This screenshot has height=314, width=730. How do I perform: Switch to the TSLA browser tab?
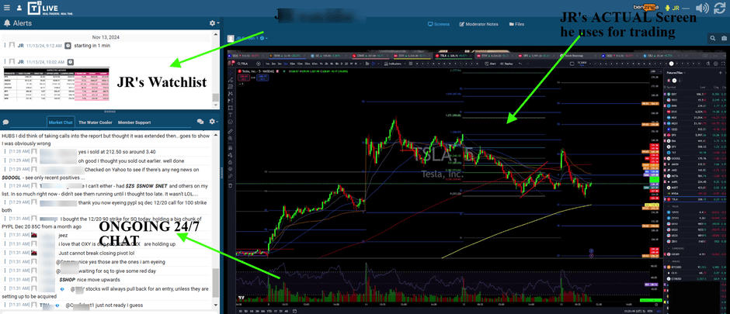(x=455, y=56)
